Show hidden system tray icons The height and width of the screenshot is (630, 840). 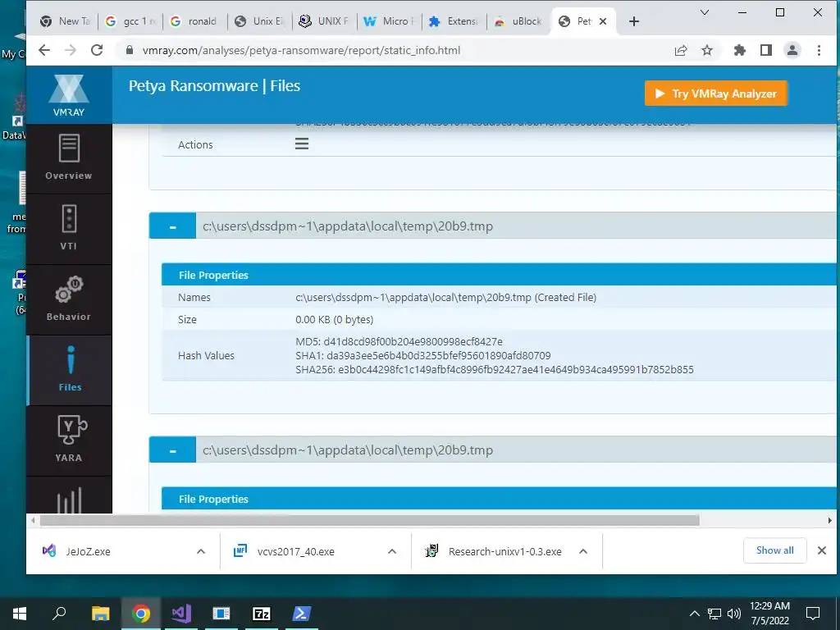tap(694, 614)
